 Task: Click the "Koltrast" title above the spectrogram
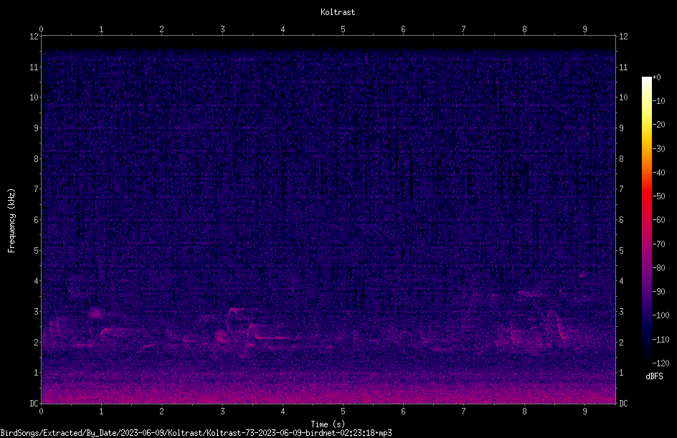338,12
